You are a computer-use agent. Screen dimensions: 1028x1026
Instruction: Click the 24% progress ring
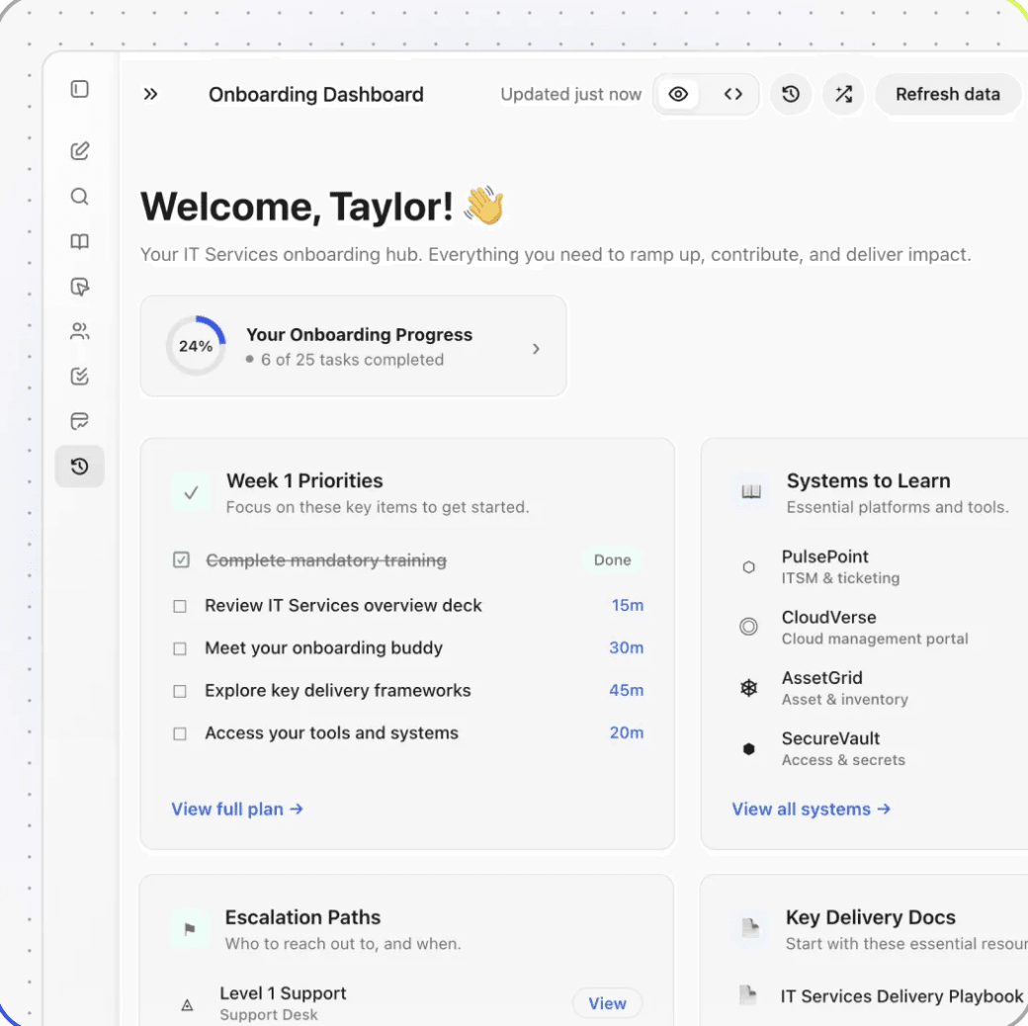[x=196, y=346]
